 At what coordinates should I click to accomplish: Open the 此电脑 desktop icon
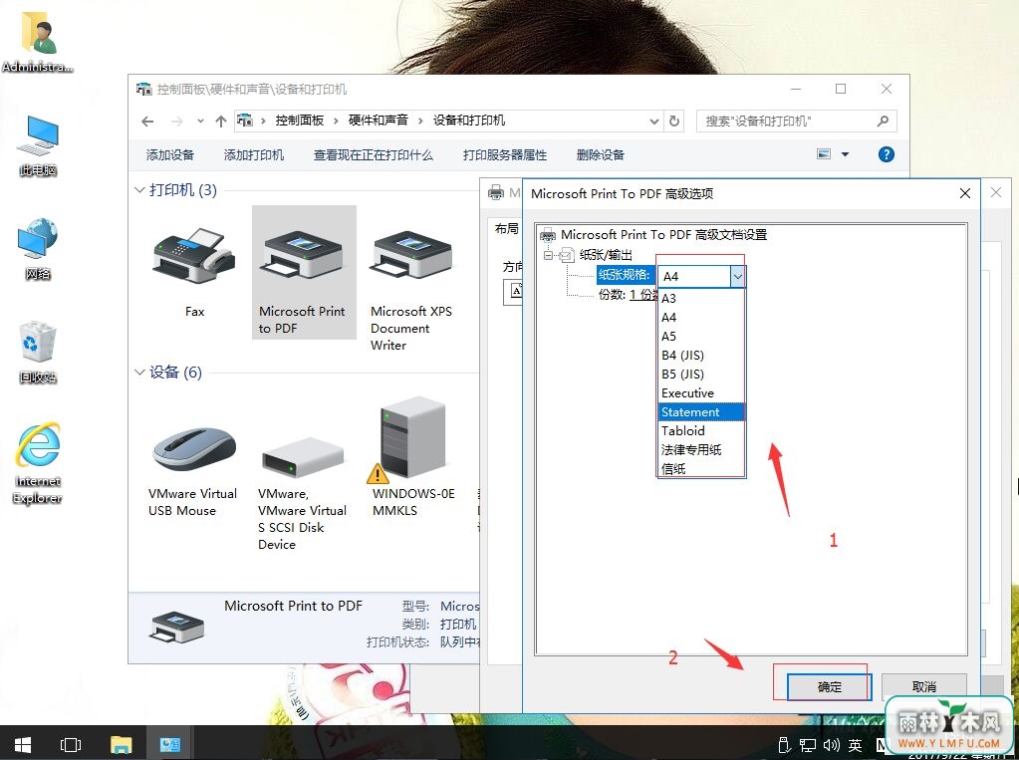click(38, 146)
